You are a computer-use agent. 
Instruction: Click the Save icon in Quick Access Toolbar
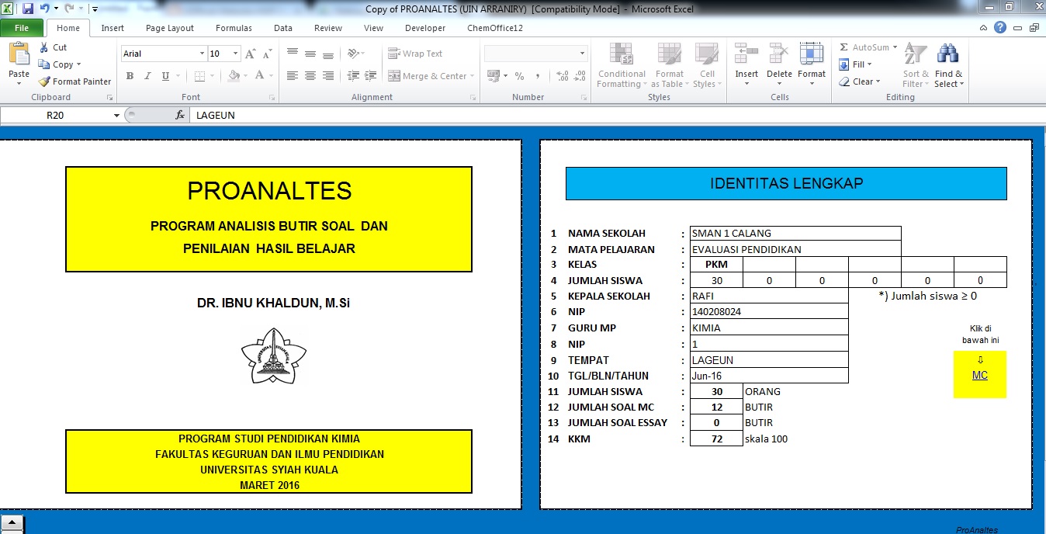(x=28, y=9)
